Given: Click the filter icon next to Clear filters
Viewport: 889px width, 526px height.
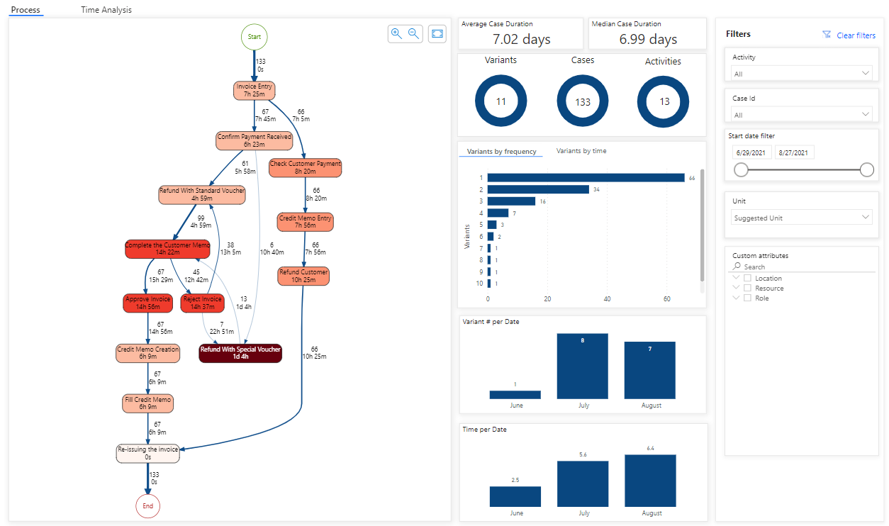Looking at the screenshot, I should 826,34.
